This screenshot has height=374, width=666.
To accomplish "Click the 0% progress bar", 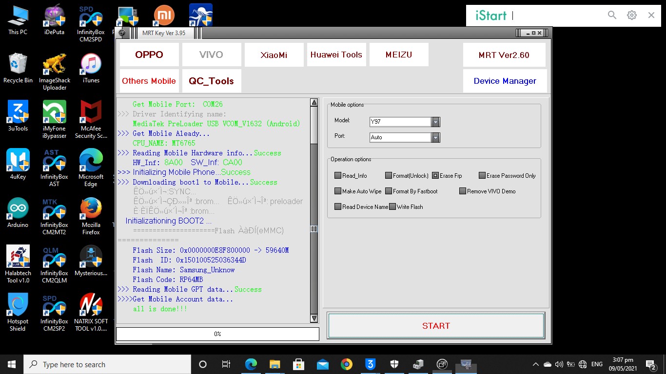I will pos(217,334).
